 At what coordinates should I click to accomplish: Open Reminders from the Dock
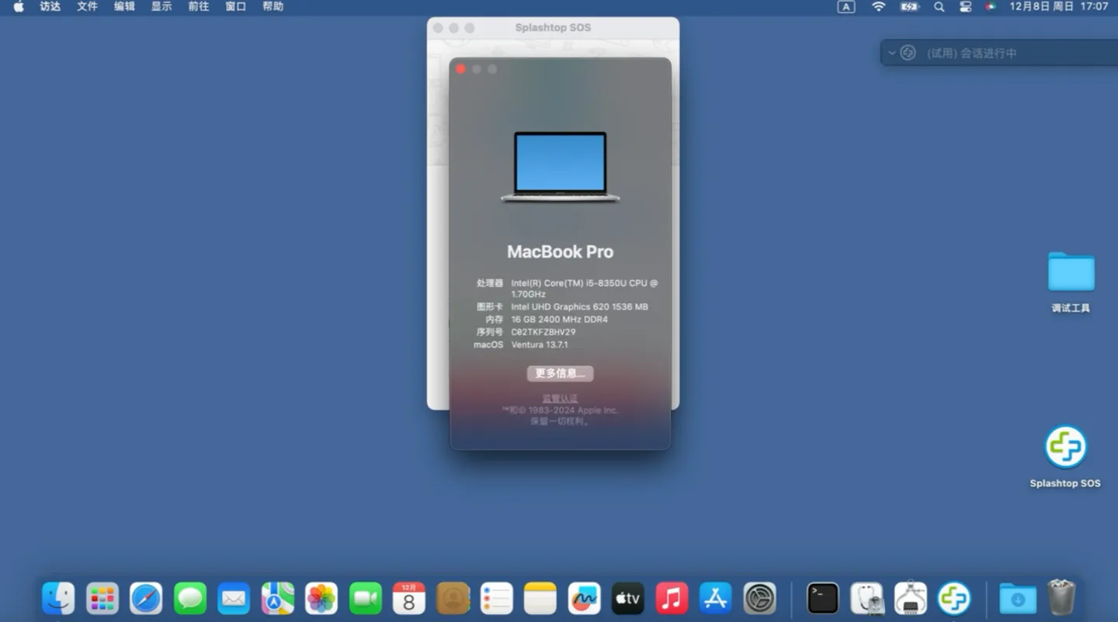click(497, 599)
